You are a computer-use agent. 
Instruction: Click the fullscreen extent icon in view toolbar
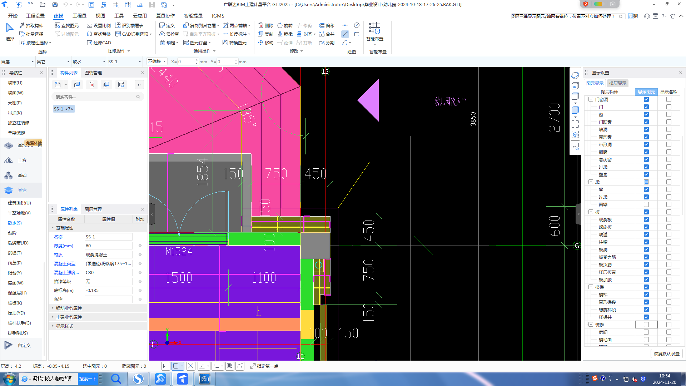coord(575,124)
